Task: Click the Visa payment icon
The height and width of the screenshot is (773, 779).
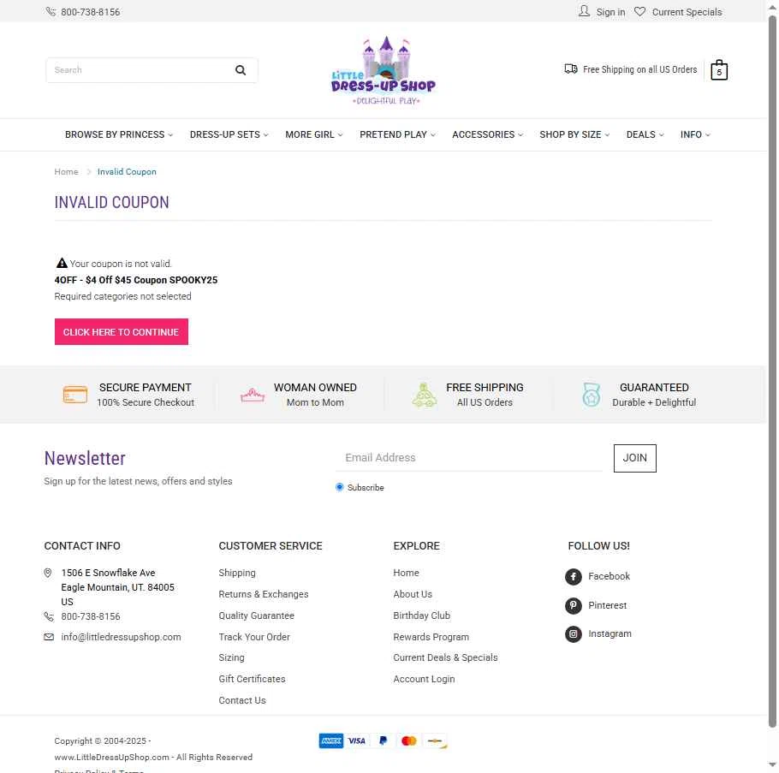Action: click(x=357, y=740)
